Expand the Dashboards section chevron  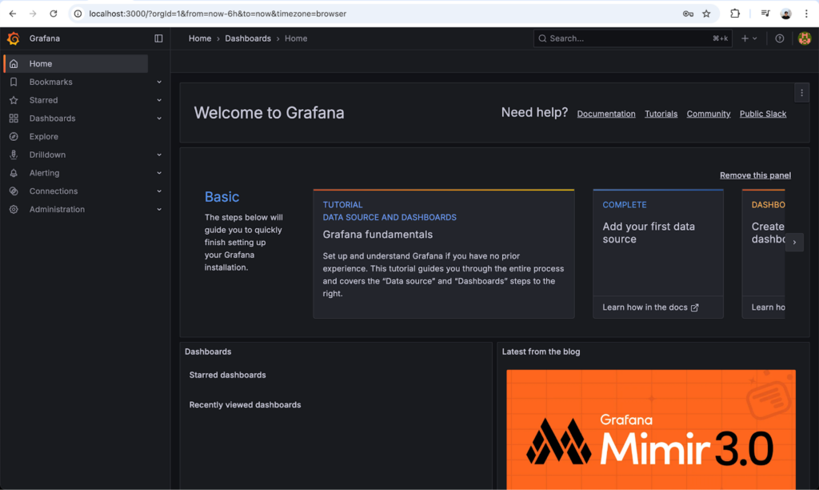tap(159, 118)
